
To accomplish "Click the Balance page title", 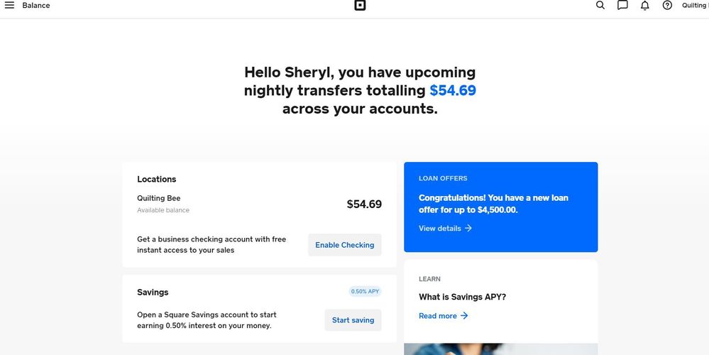I will pyautogui.click(x=36, y=6).
